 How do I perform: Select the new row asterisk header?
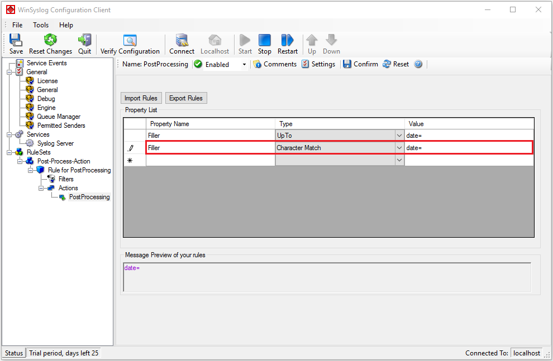tap(135, 160)
